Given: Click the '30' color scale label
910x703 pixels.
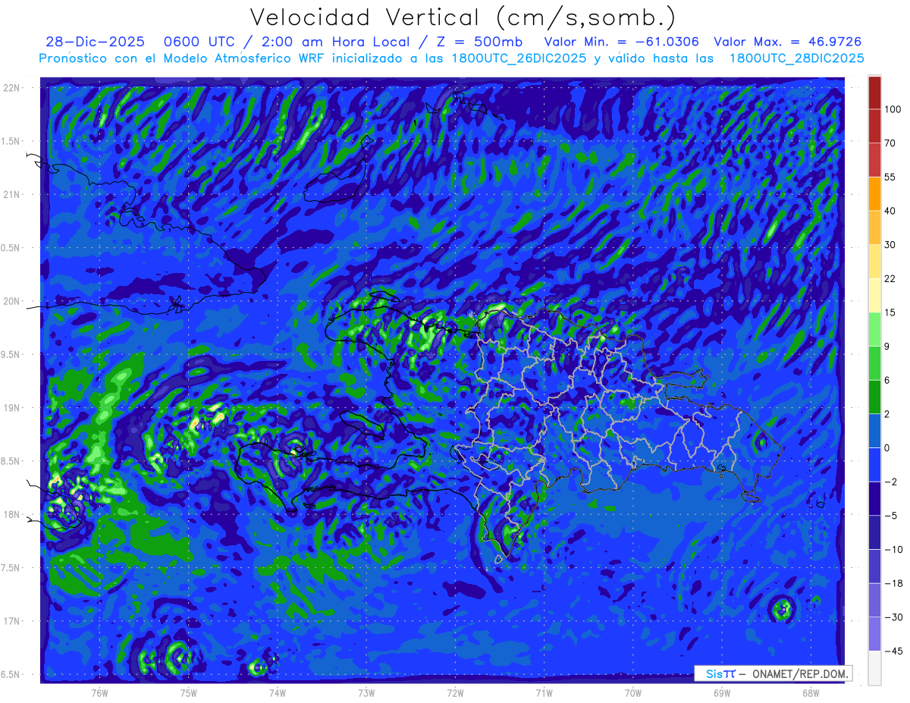Looking at the screenshot, I should pos(890,245).
